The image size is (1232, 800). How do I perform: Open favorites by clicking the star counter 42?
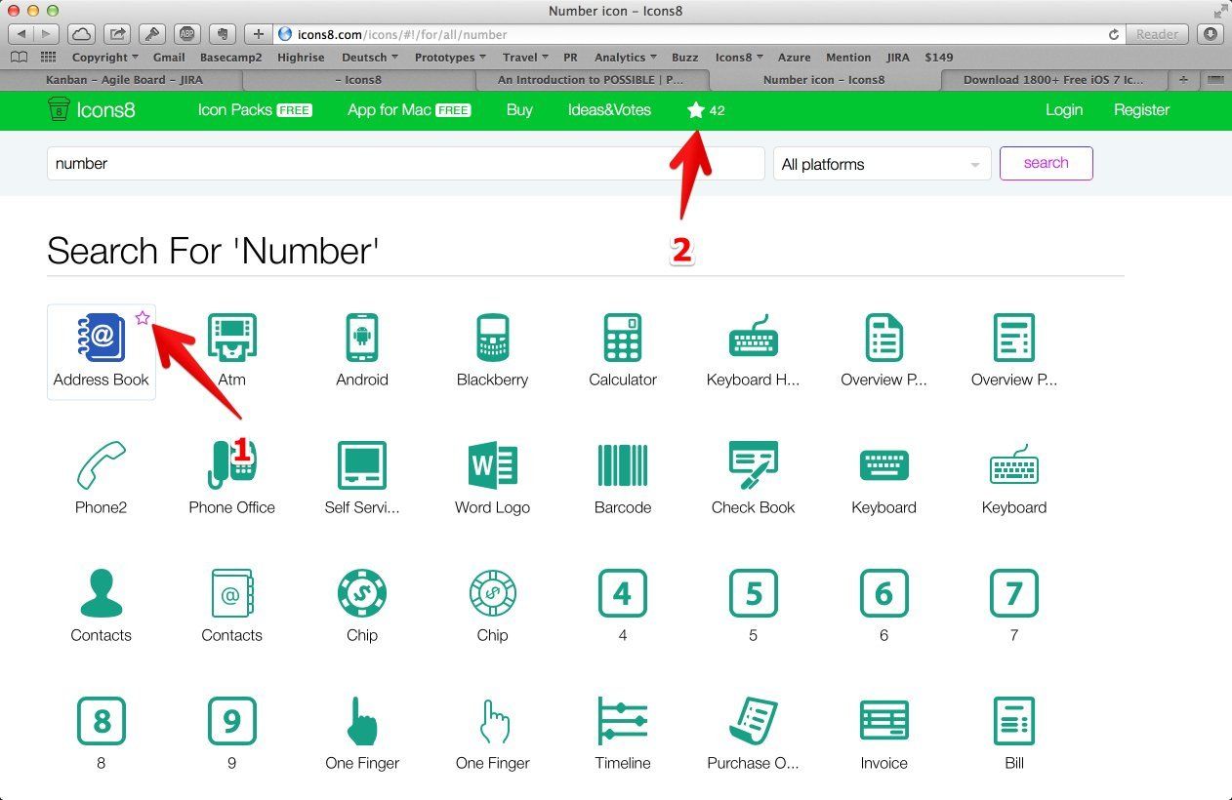[705, 110]
